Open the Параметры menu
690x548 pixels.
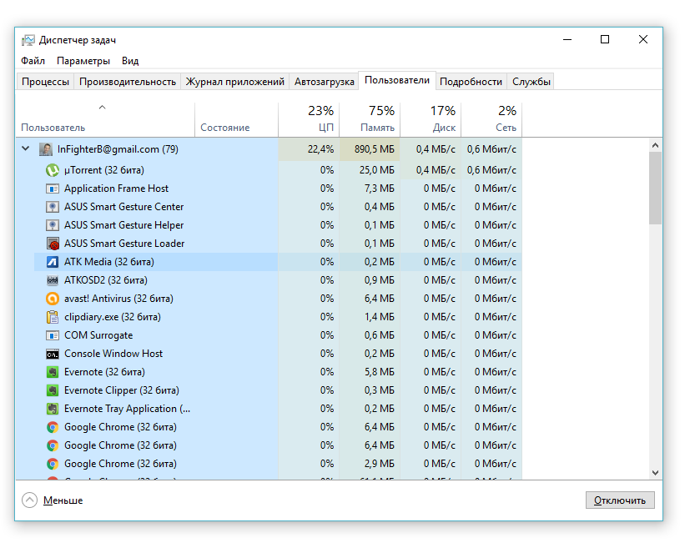click(x=83, y=61)
